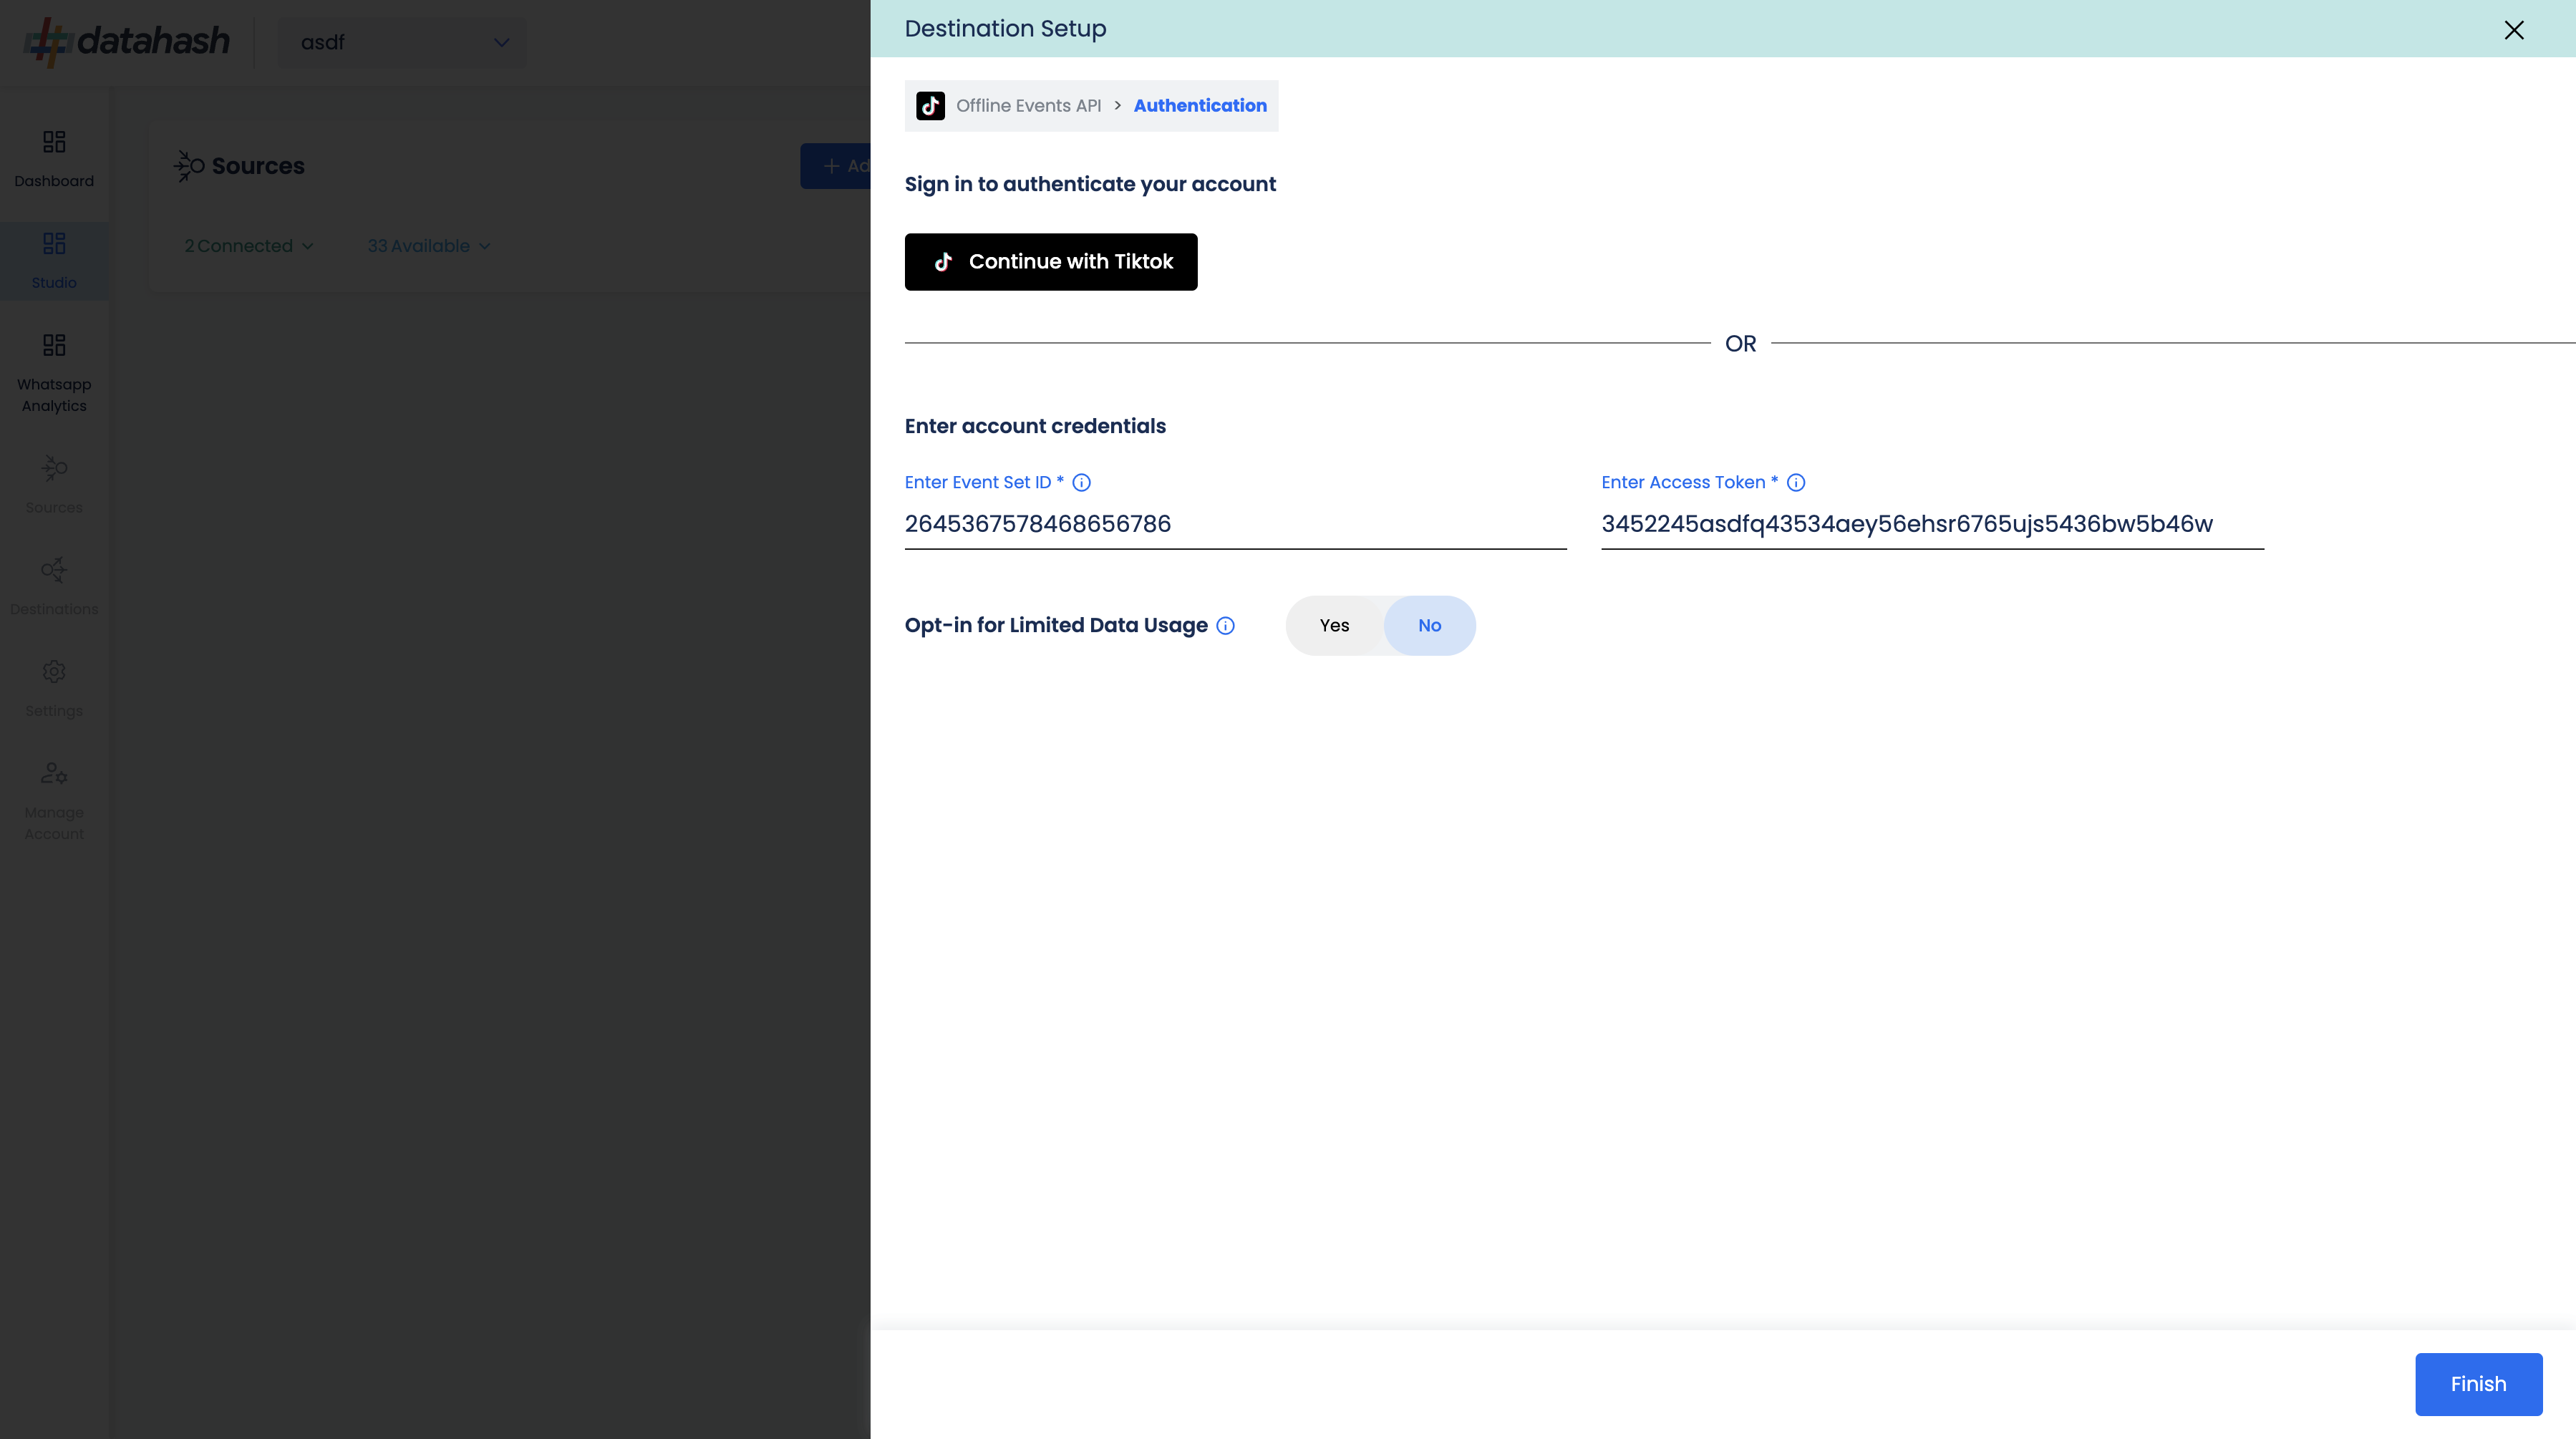This screenshot has width=2576, height=1439.
Task: Close the Destination Setup panel
Action: (2513, 30)
